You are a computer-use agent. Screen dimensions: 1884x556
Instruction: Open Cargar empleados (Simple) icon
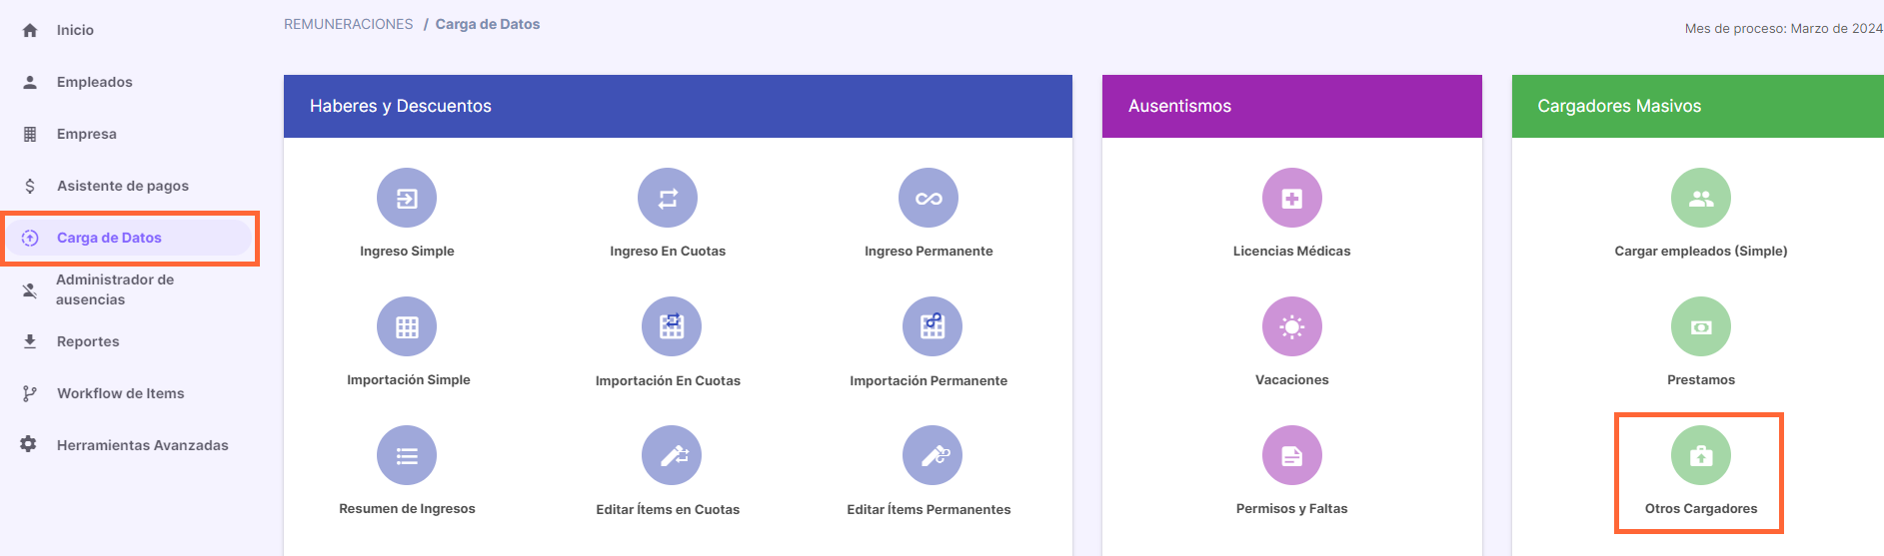point(1701,198)
